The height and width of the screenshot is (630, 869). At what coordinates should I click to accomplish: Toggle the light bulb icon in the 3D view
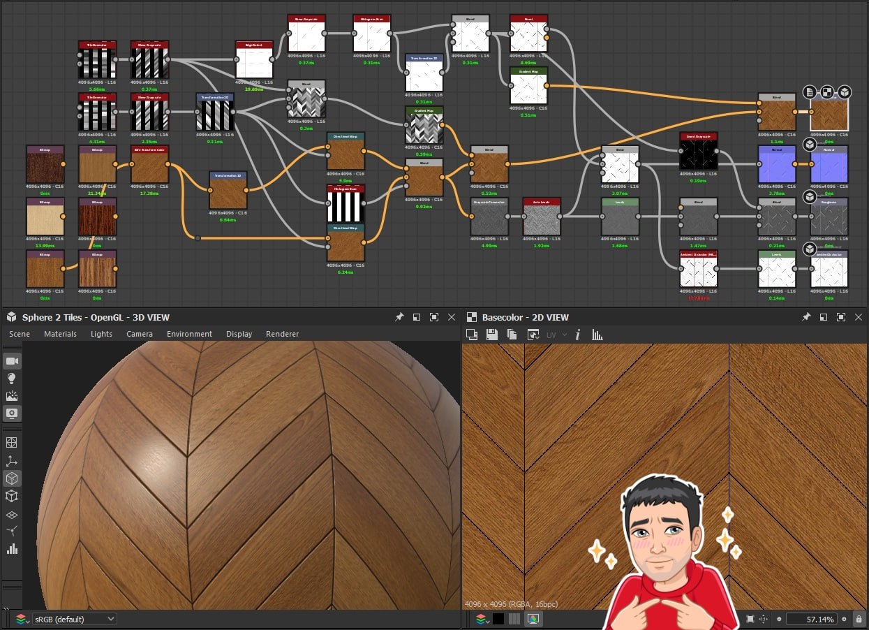[12, 378]
